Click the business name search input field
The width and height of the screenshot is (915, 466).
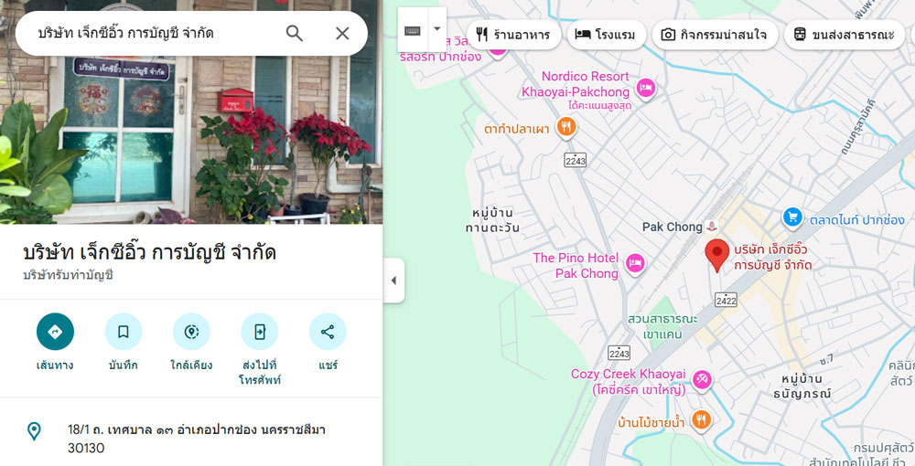[155, 34]
